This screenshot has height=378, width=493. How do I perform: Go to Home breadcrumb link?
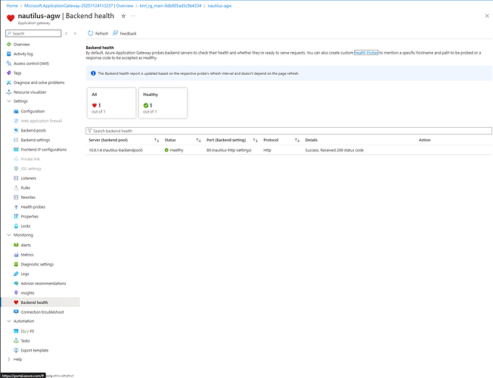click(x=12, y=5)
